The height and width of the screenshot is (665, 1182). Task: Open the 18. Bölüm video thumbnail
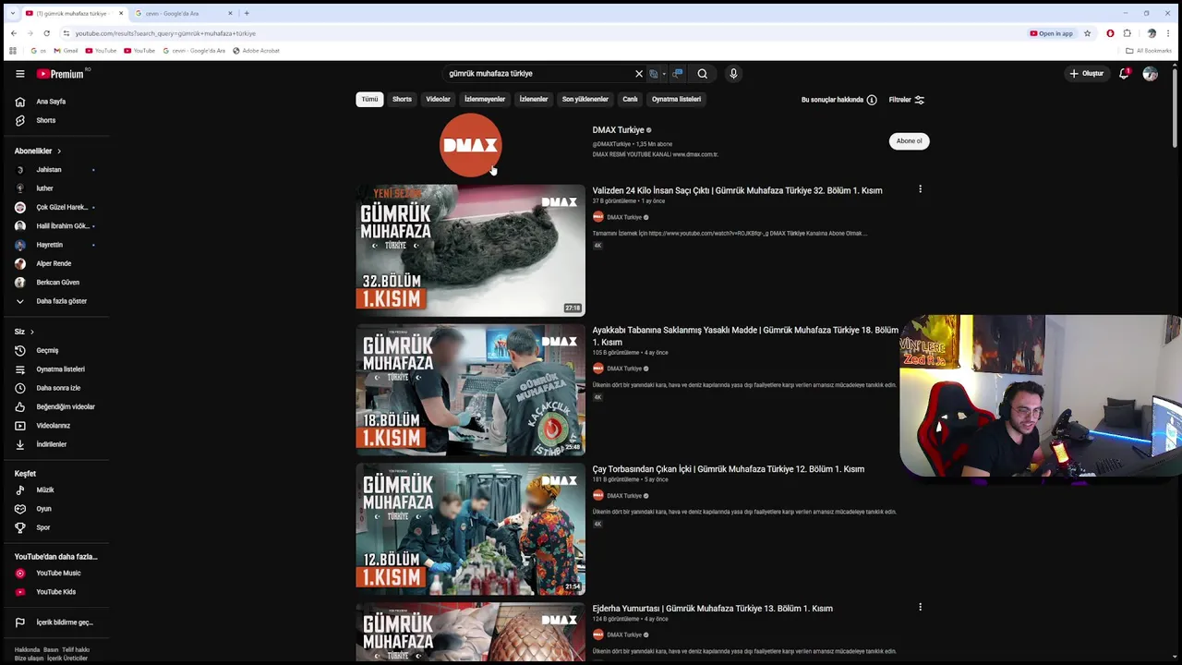pos(470,390)
